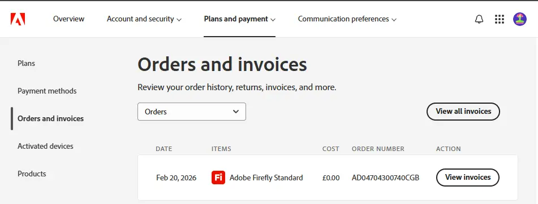Click the Adobe logo icon
This screenshot has height=204, width=538.
click(18, 19)
